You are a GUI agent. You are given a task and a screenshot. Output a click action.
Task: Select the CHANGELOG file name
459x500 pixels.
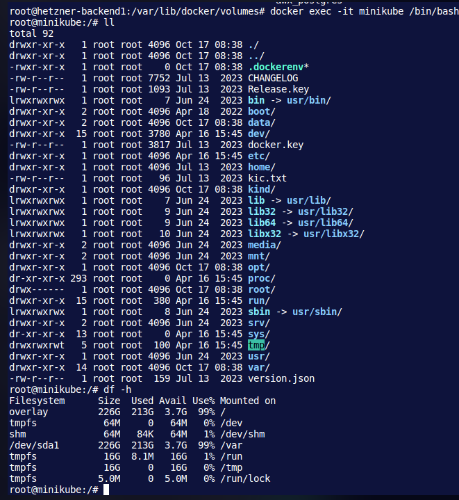pyautogui.click(x=273, y=78)
